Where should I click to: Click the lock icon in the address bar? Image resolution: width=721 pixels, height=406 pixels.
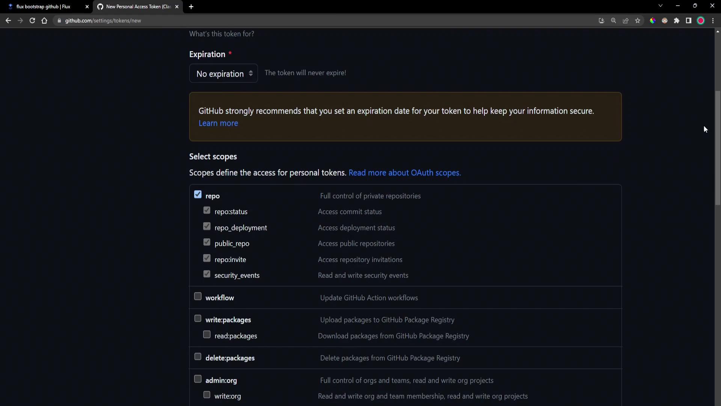tap(59, 21)
